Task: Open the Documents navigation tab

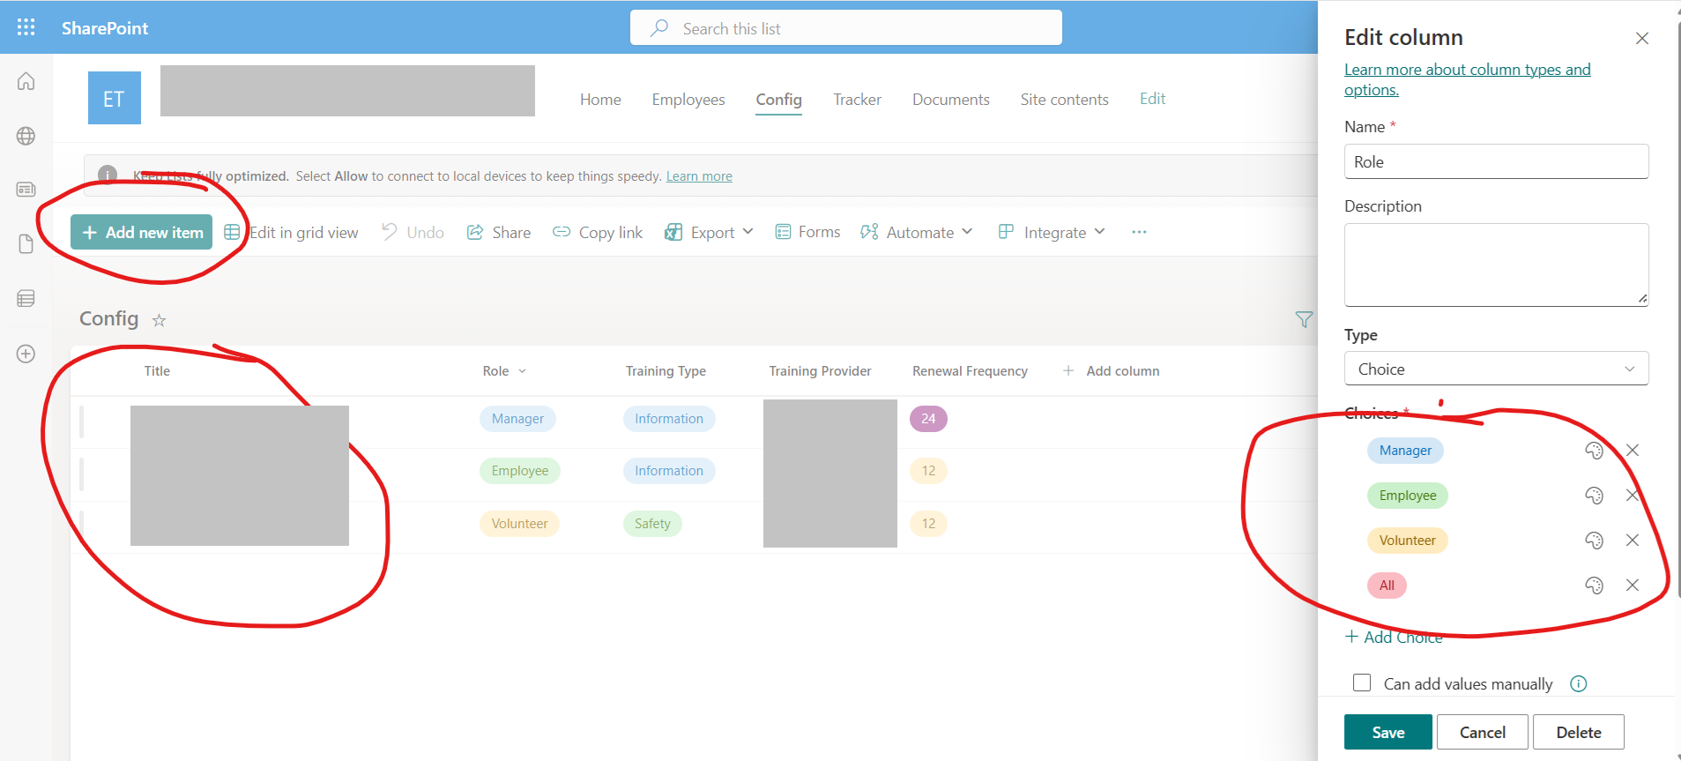Action: click(950, 100)
